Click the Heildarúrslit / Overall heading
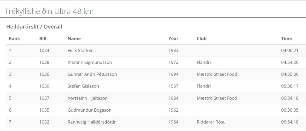This screenshot has height=131, width=306. (34, 26)
